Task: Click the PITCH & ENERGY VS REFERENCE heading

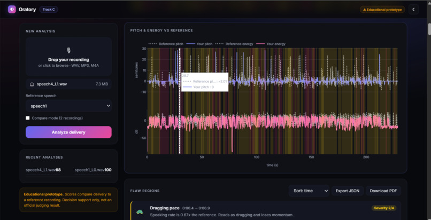Action: 161,30
